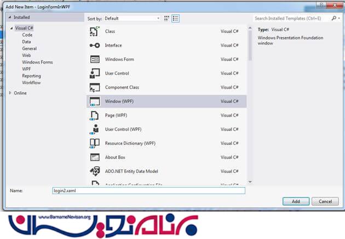Open the Web category
345x239 pixels.
[x=26, y=55]
